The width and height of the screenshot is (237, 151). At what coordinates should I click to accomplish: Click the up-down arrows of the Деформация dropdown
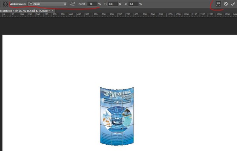coord(65,4)
